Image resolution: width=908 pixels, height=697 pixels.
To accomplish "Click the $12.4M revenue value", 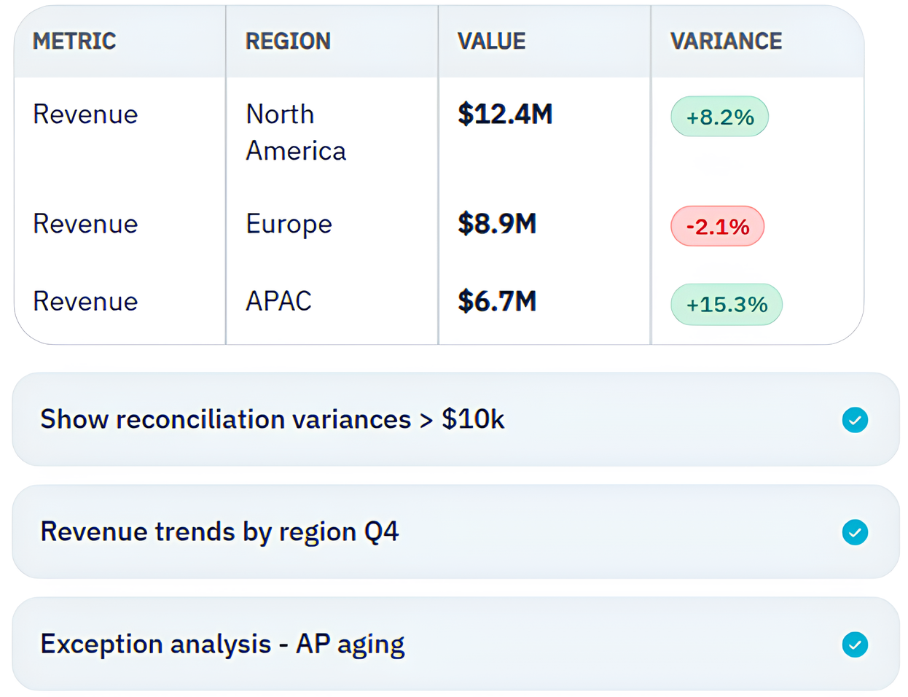I will coord(505,114).
